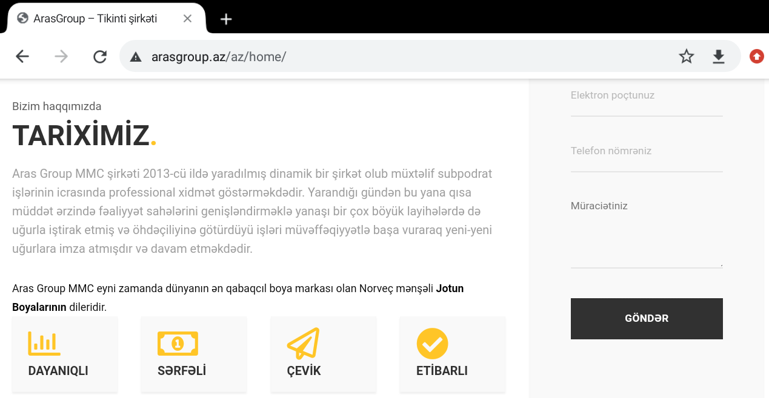Click the red update arrow icon
This screenshot has height=398, width=769.
click(756, 57)
